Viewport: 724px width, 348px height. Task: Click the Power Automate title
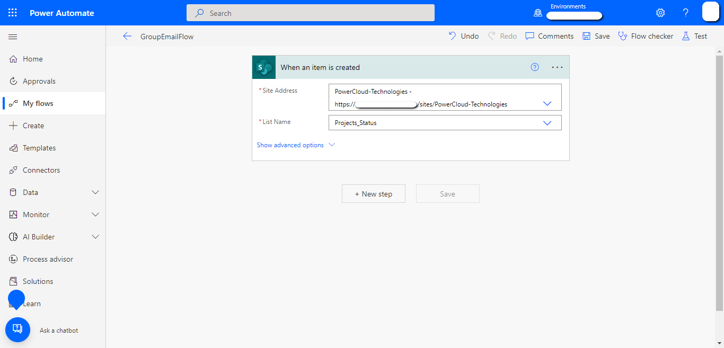tap(62, 13)
